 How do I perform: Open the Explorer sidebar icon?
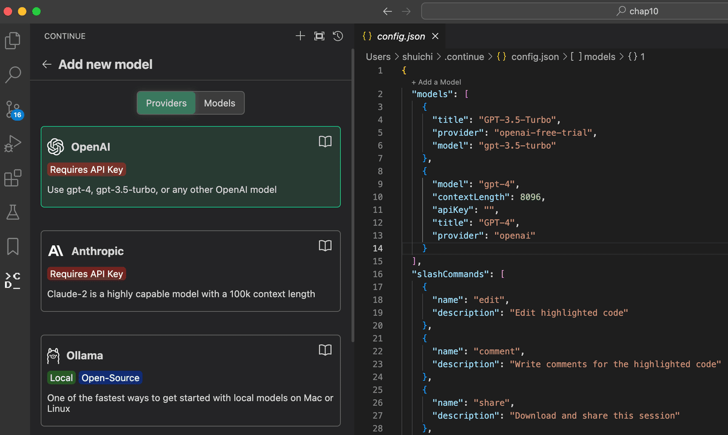[13, 40]
